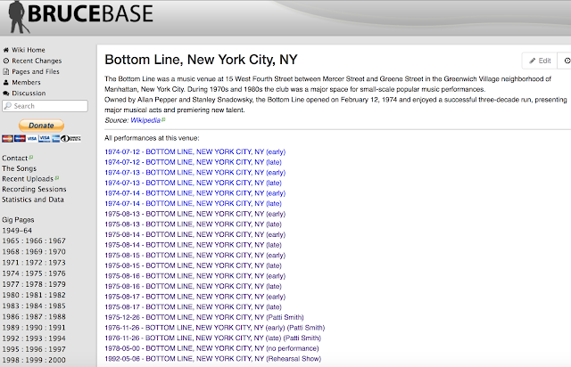Open 1974-07-12 Bottom Line early show
The image size is (571, 367).
[x=195, y=152]
